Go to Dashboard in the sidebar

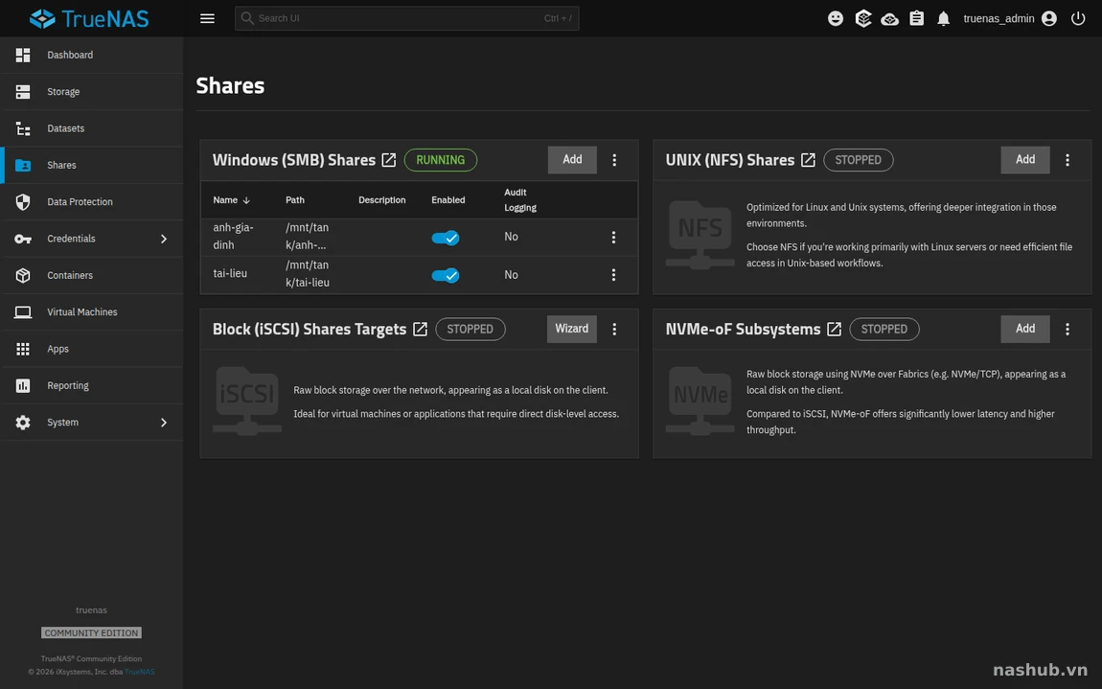92,55
